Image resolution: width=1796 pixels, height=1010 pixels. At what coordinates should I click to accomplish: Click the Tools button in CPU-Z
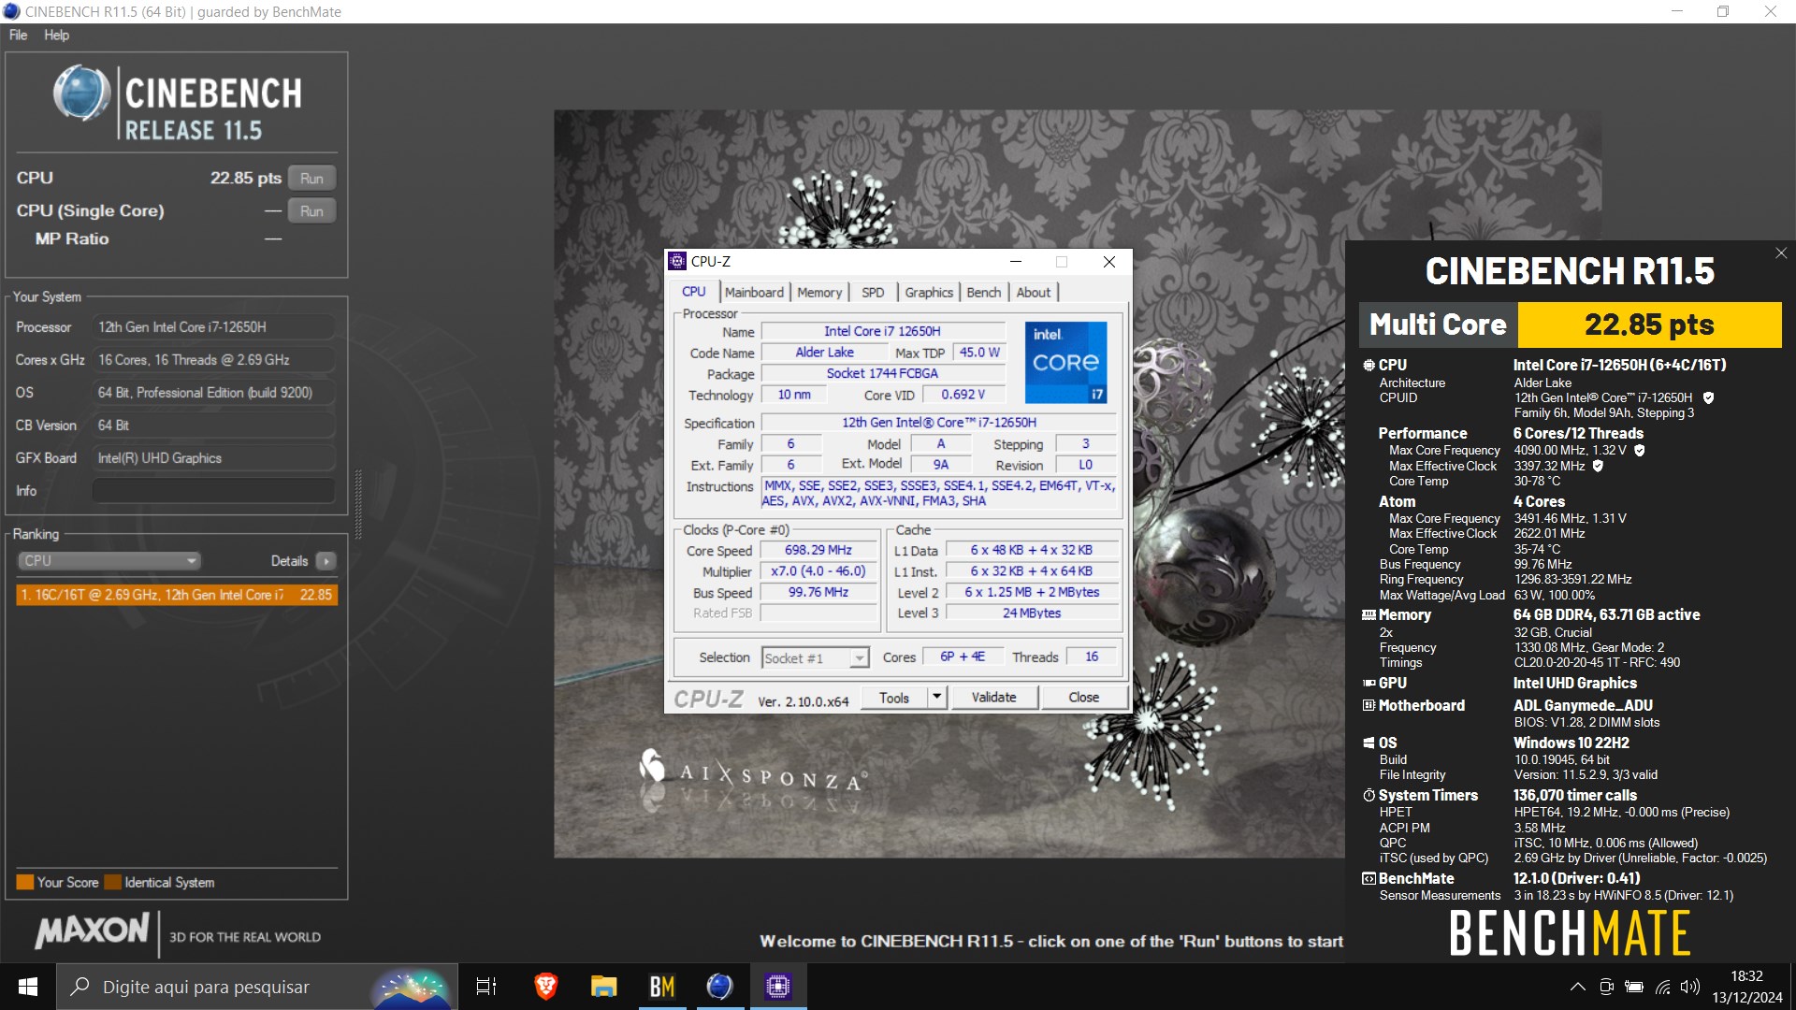click(x=893, y=698)
